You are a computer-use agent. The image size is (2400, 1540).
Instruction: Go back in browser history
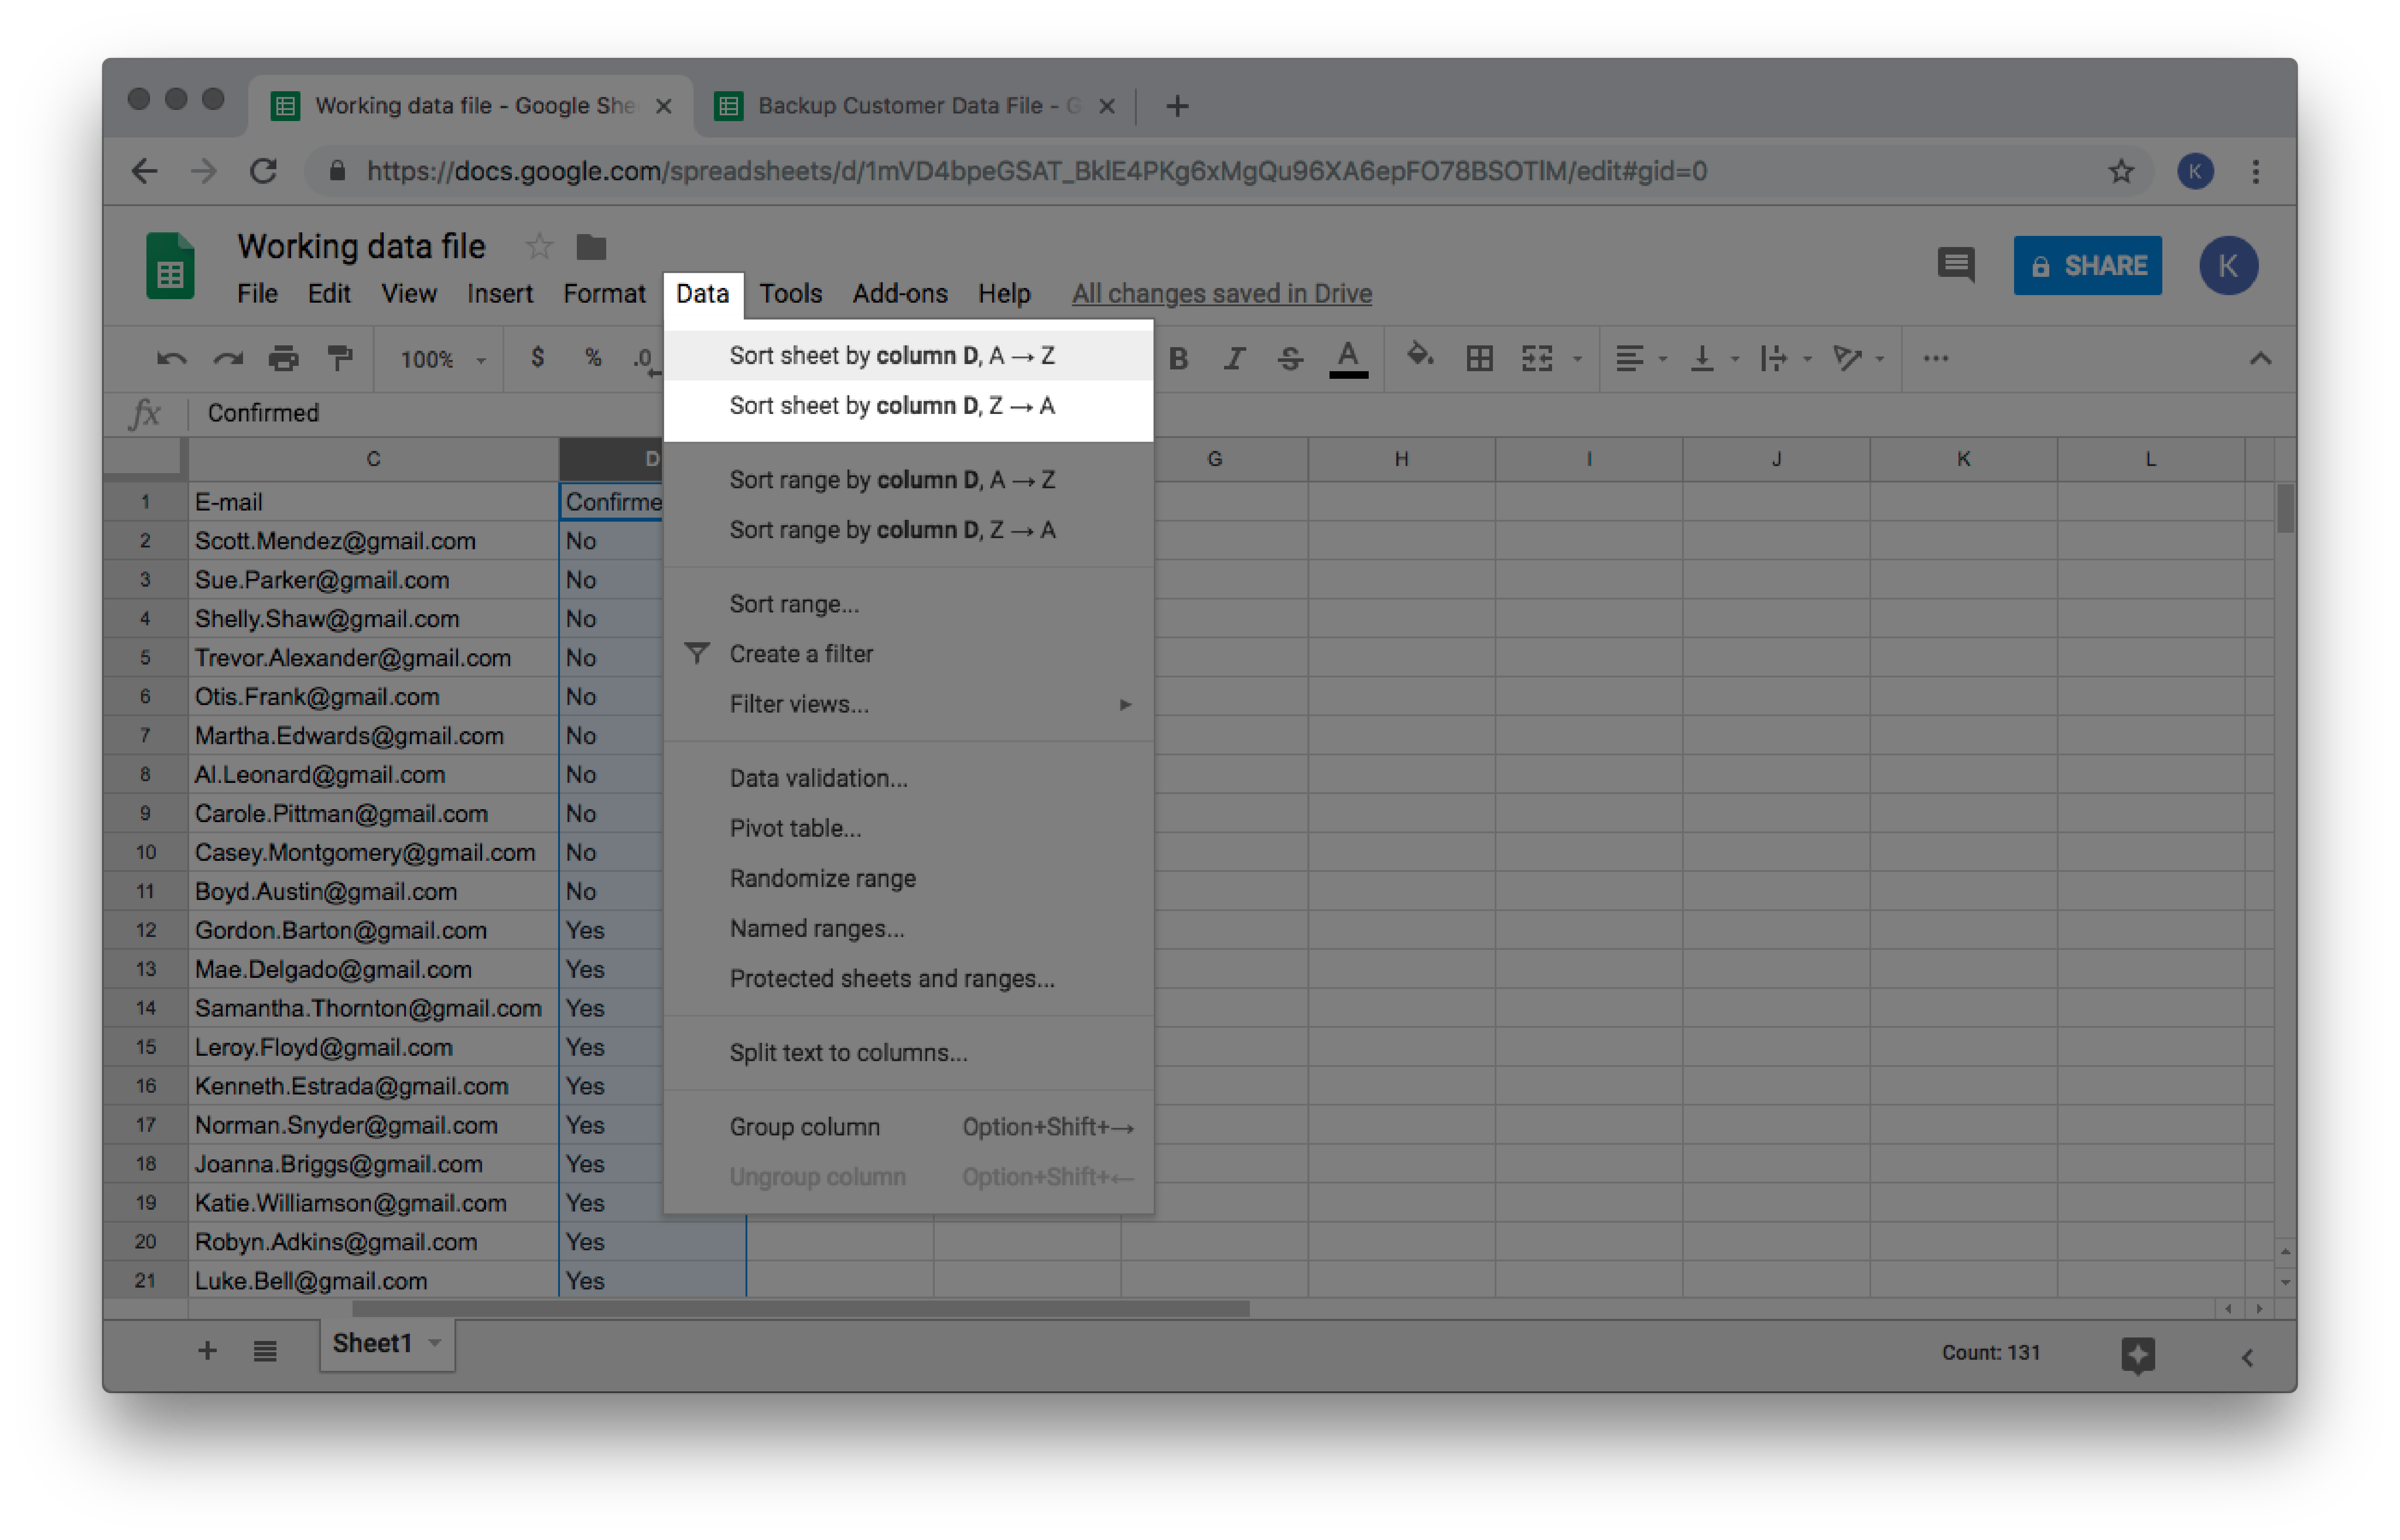tap(145, 171)
